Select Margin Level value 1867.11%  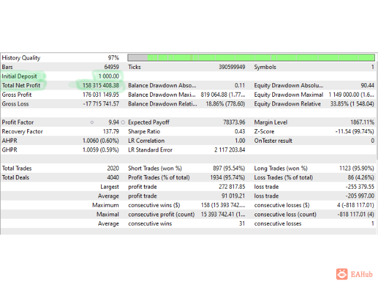pyautogui.click(x=362, y=122)
